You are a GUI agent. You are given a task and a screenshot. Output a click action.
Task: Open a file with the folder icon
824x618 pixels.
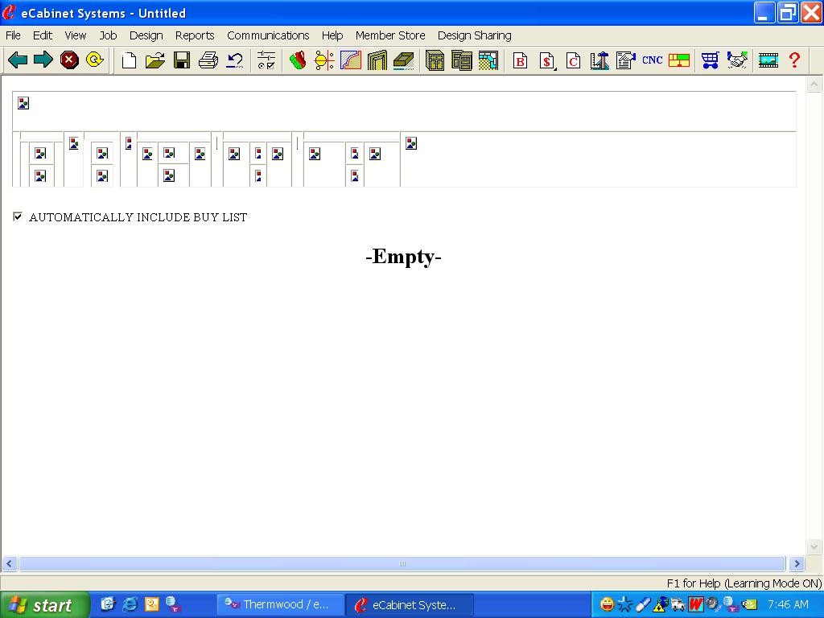coord(155,60)
